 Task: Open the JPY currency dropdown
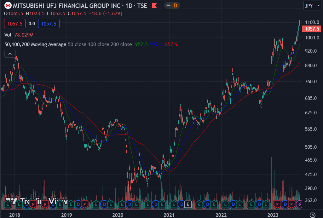pyautogui.click(x=312, y=6)
